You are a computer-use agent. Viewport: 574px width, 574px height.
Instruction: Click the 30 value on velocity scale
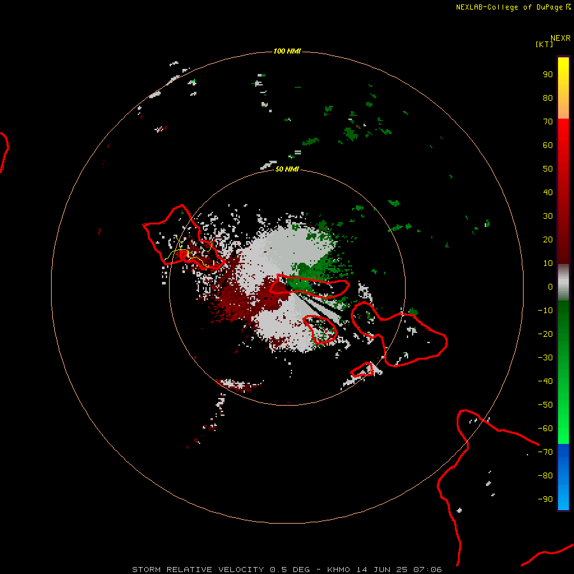548,216
